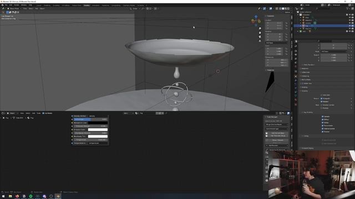Toggle Use Nodes checkbox in node editor

(43, 113)
